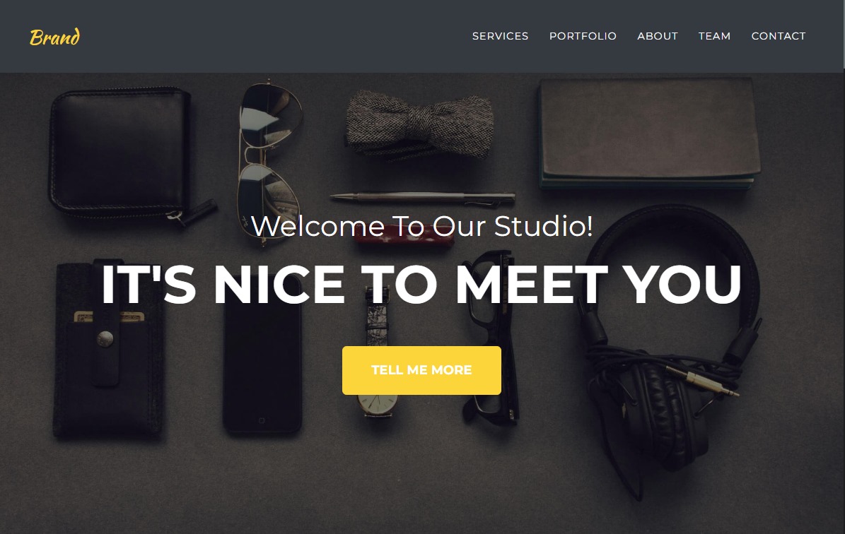Click the tweed bow tie in the image

point(419,125)
